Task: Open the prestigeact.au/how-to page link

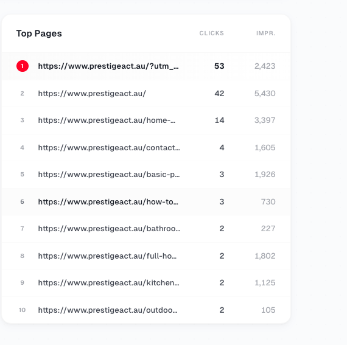Action: click(x=108, y=201)
